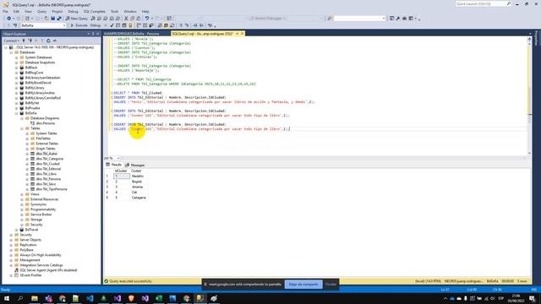Select the dbo.Tbl_TipoPersona table

[x=52, y=189]
